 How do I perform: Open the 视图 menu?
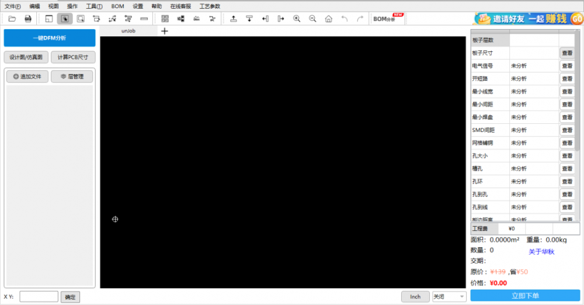53,6
